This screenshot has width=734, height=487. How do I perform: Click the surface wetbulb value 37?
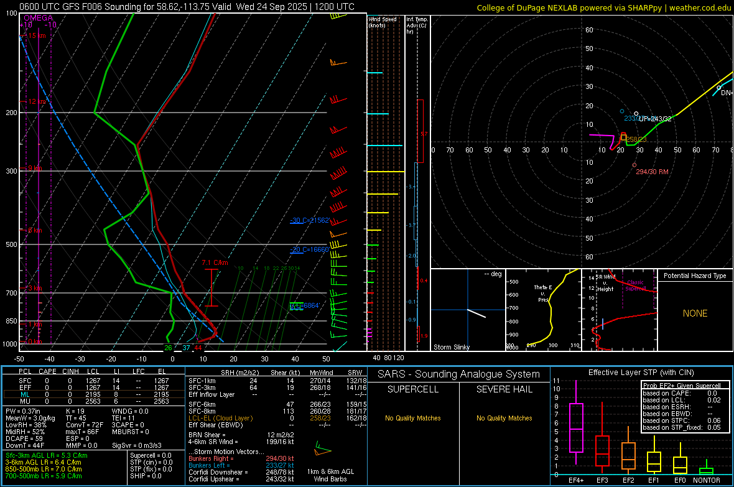187,348
